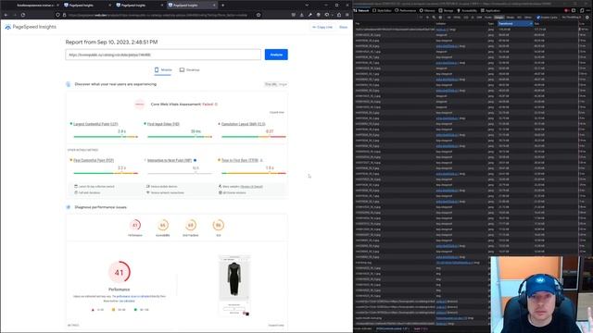
Task: Open Interaction to Next Paint (INP) link
Action: 170,160
